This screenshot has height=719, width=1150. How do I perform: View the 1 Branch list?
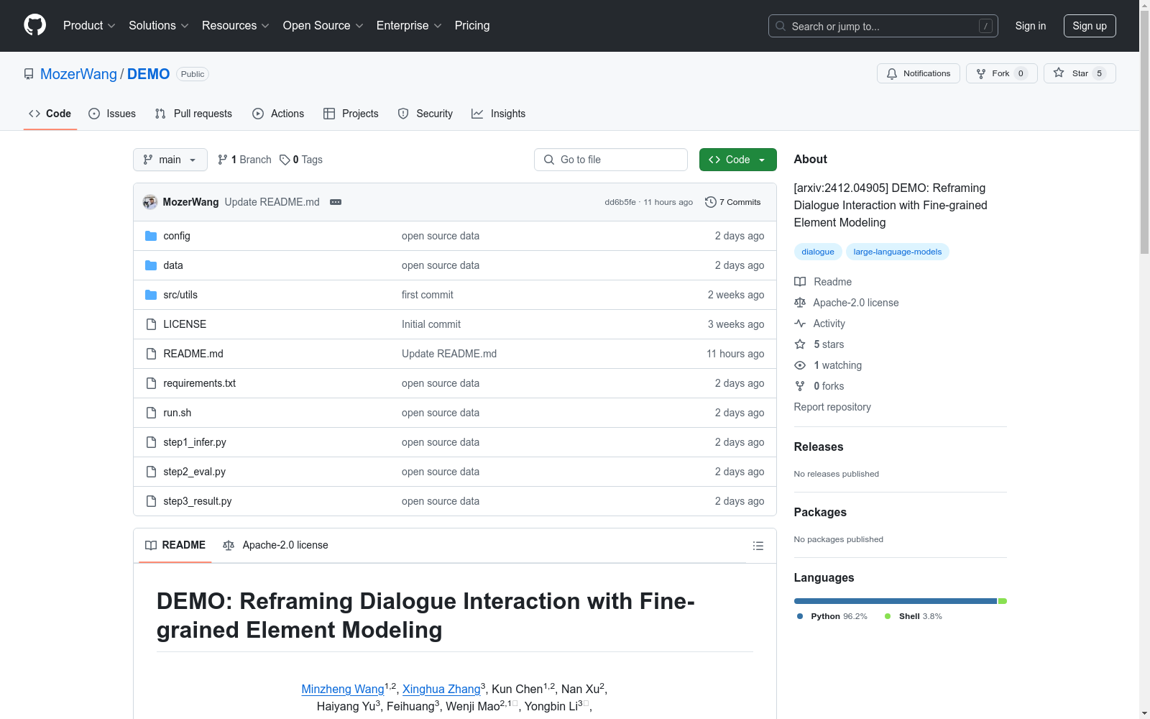pos(244,160)
